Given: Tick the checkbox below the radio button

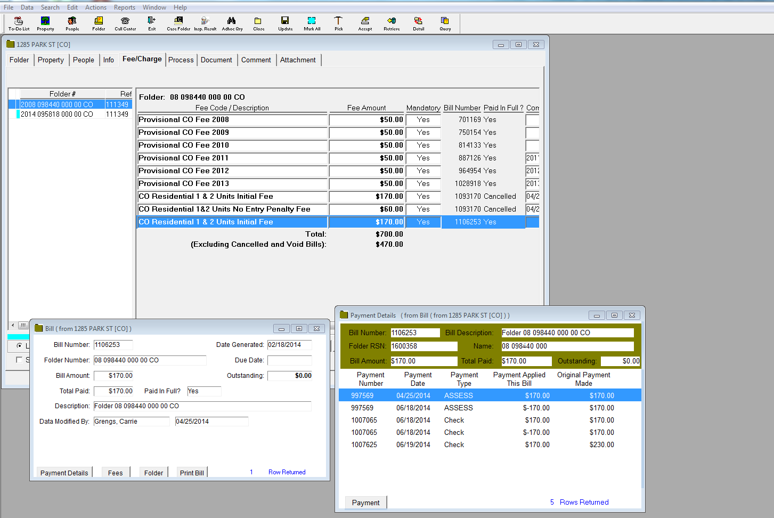Looking at the screenshot, I should pyautogui.click(x=20, y=360).
